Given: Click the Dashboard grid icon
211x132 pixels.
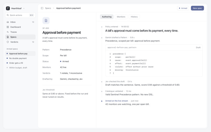Looking at the screenshot, I should (x=8, y=27).
